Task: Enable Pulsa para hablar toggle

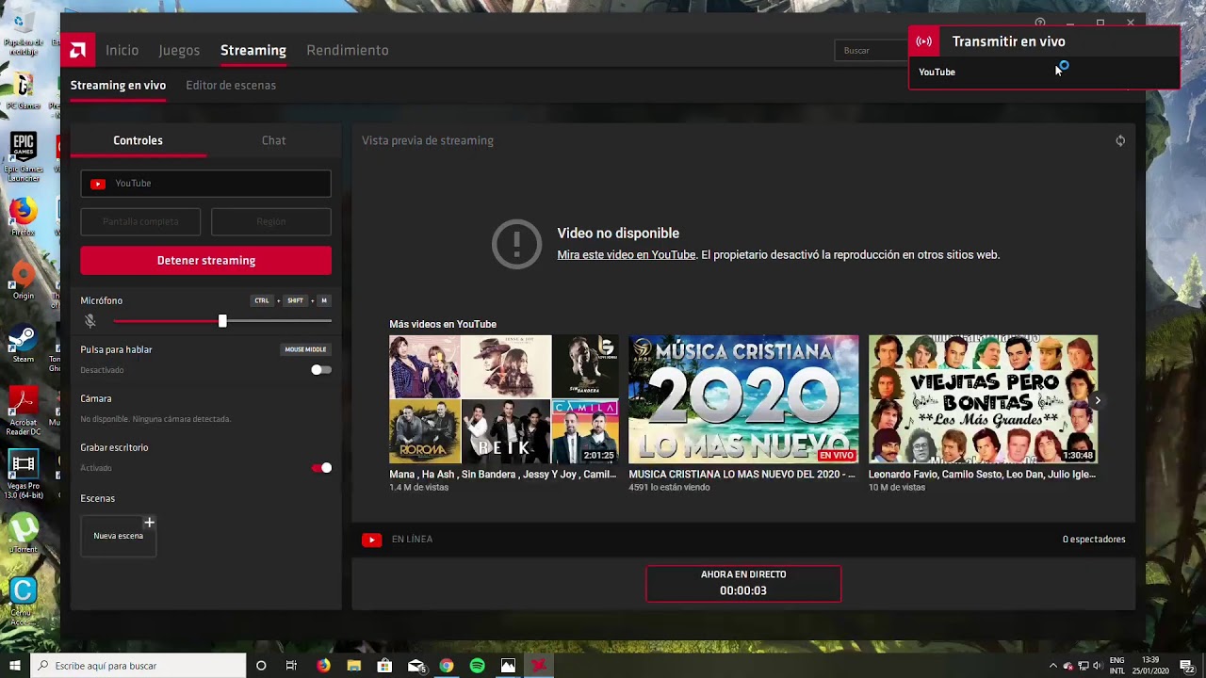Action: [321, 370]
